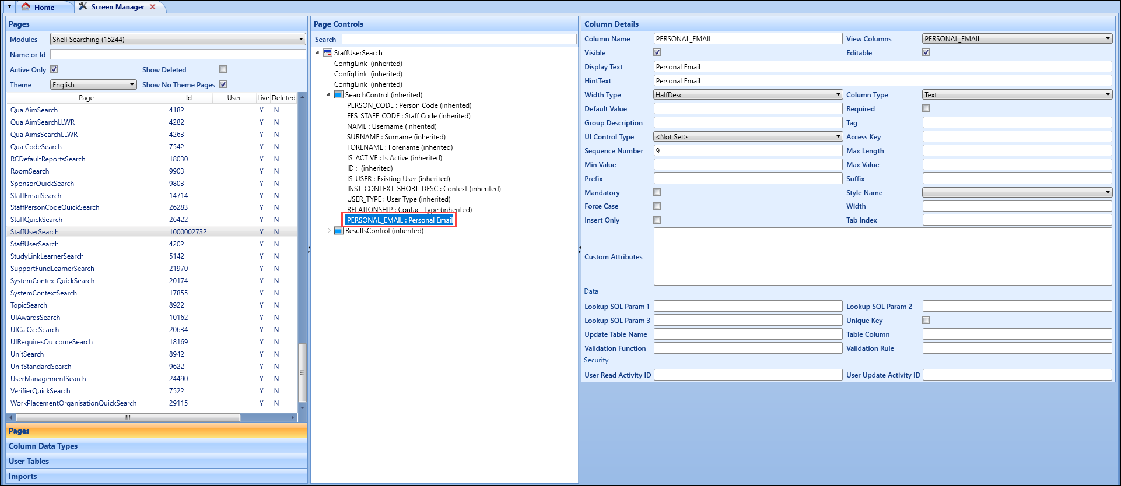
Task: Sort by the Id column header
Action: [x=189, y=98]
